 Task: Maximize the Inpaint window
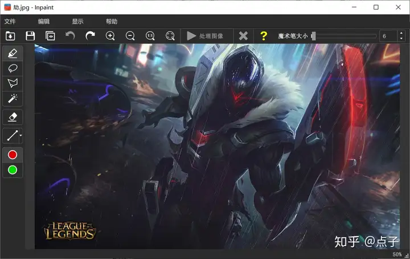pyautogui.click(x=376, y=7)
